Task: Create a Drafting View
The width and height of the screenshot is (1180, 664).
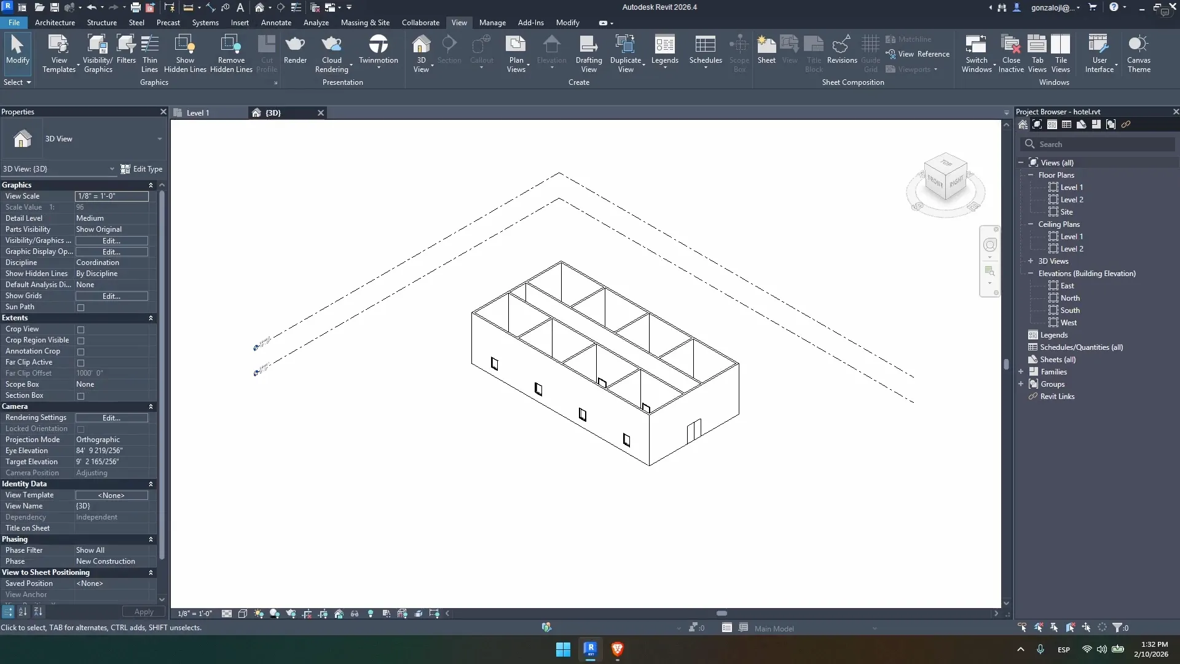Action: [x=588, y=54]
